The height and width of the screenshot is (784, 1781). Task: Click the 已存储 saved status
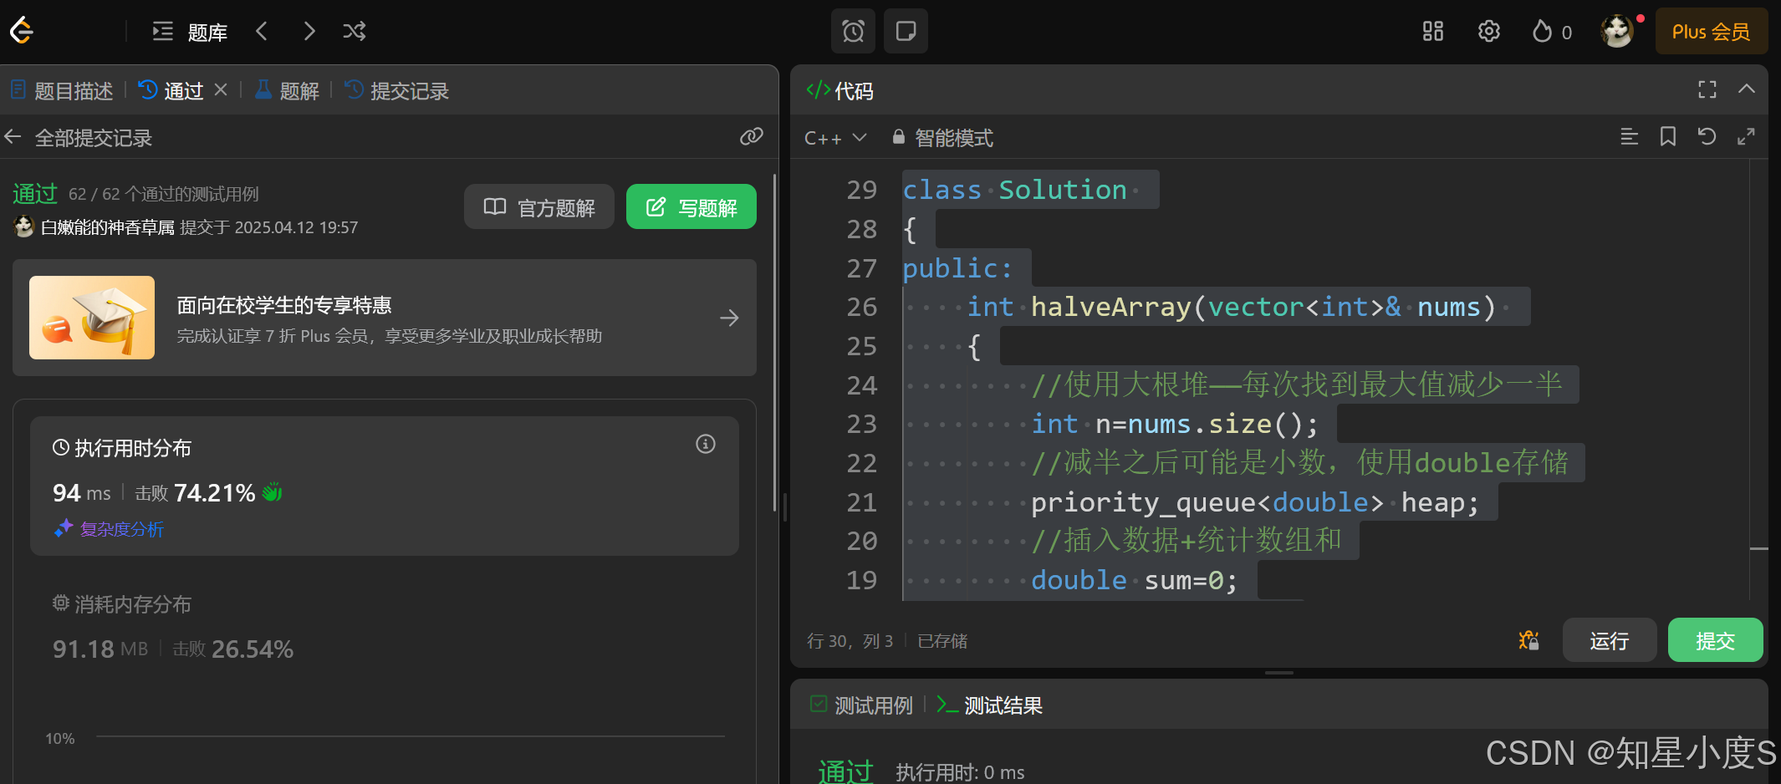click(x=942, y=641)
